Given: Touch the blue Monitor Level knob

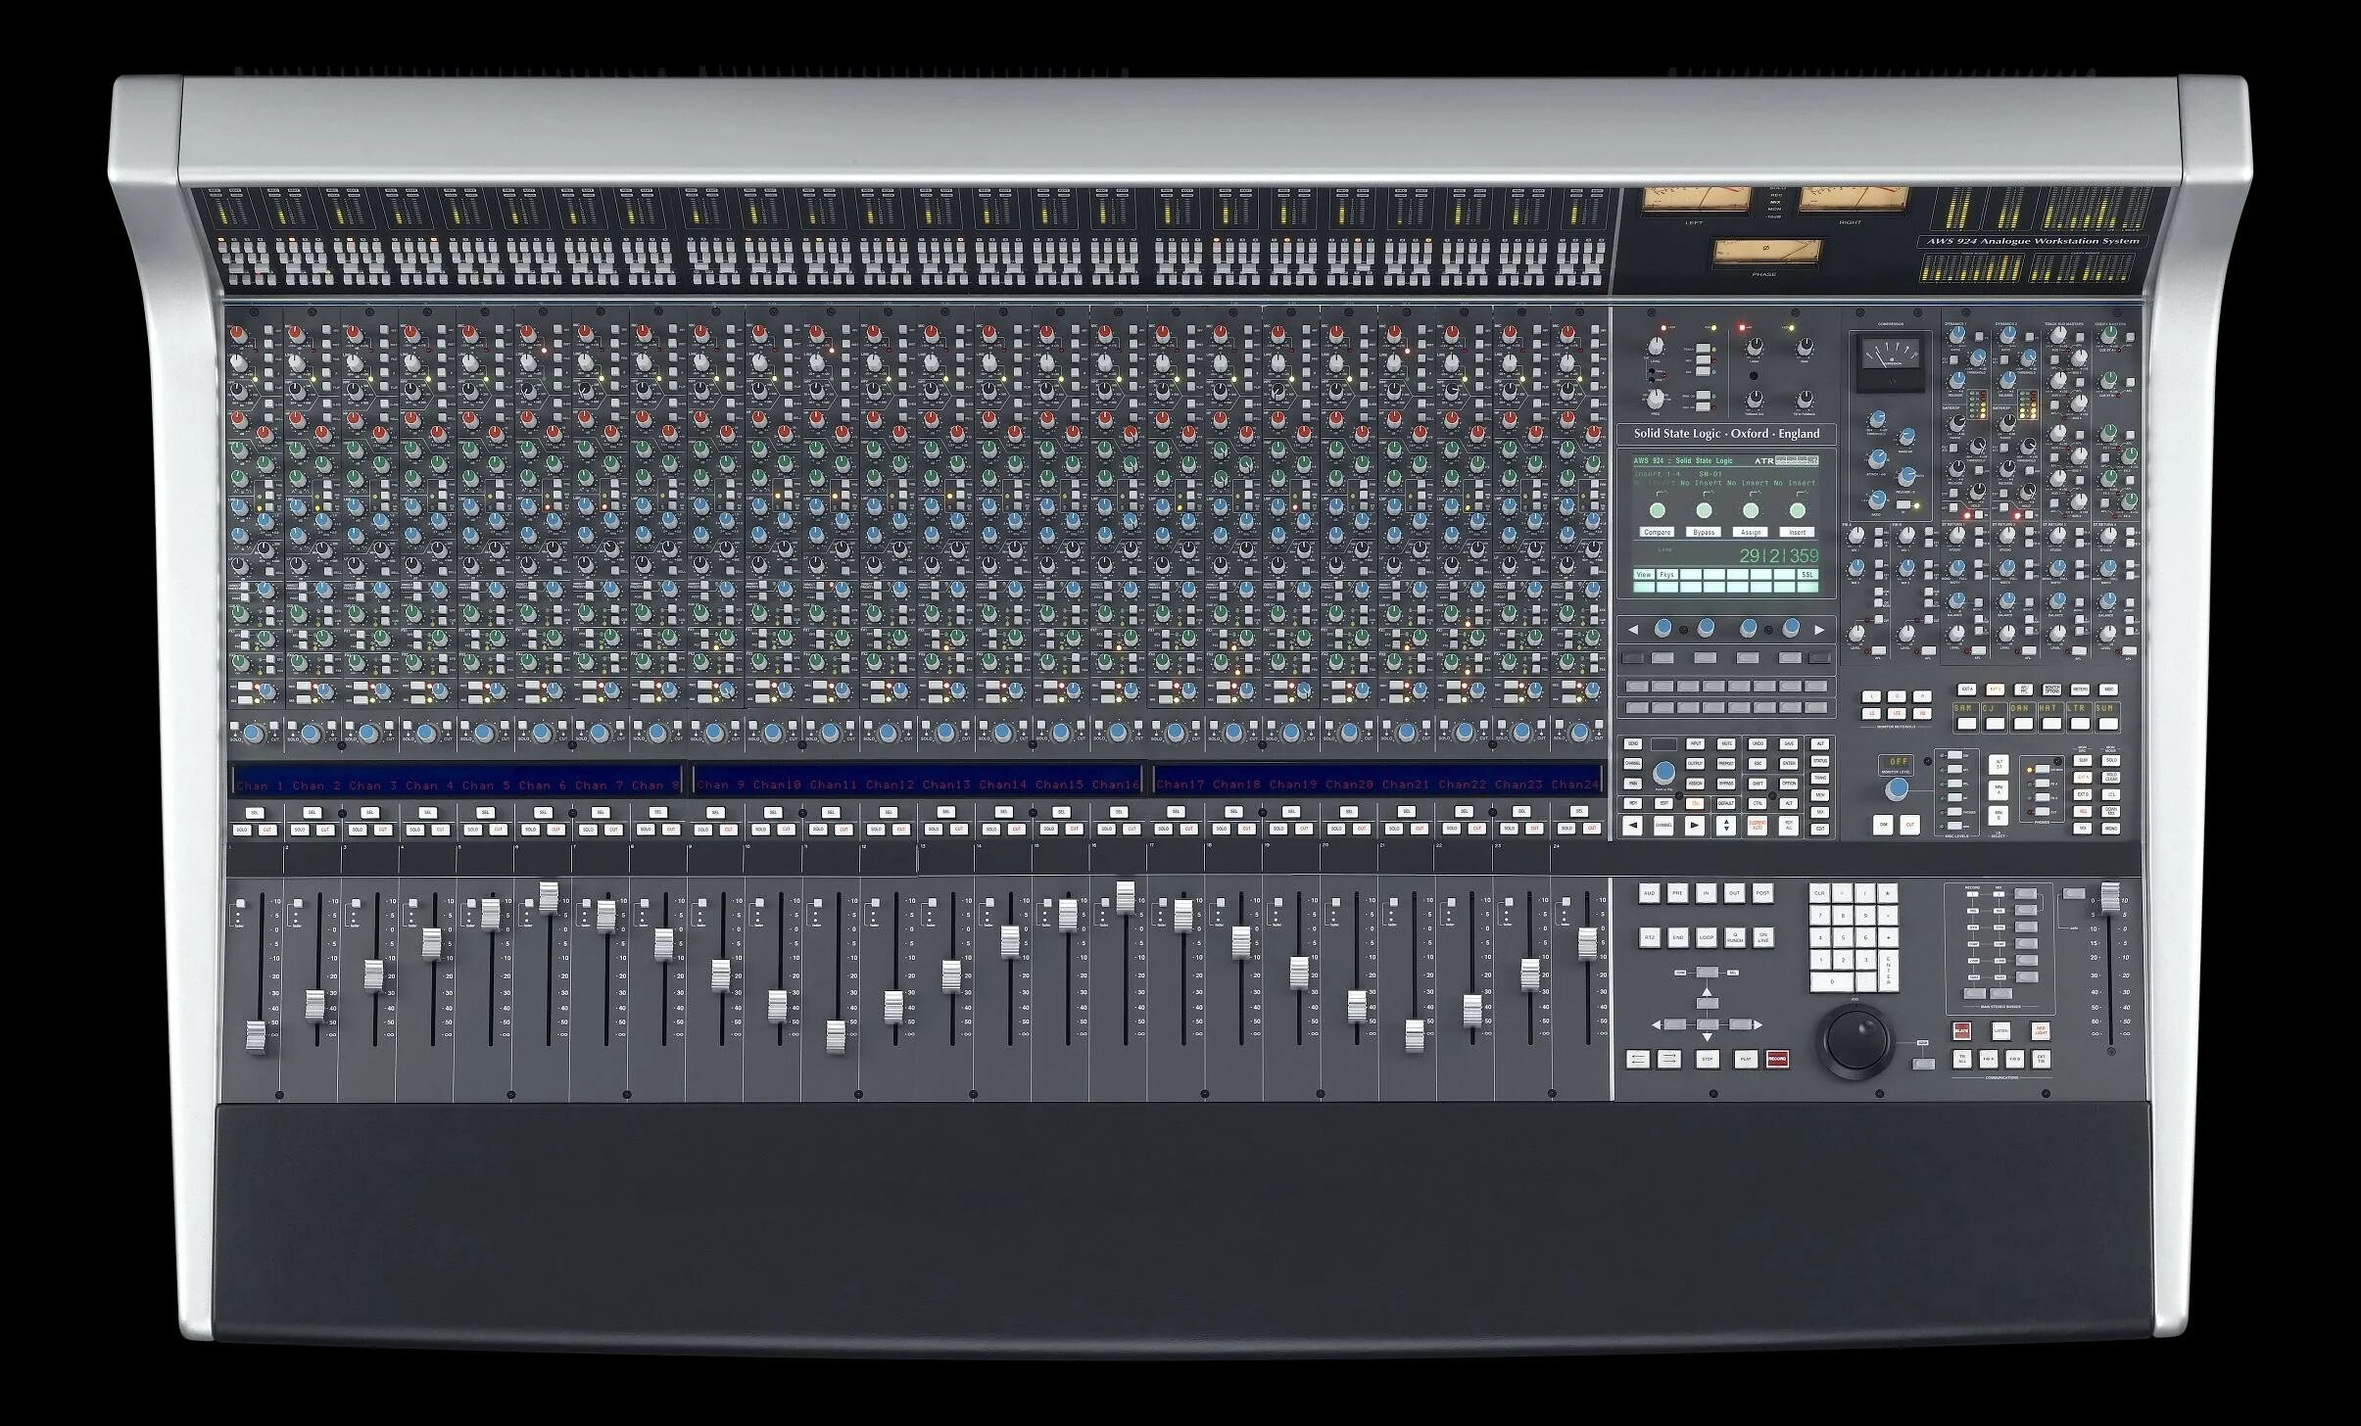Looking at the screenshot, I should click(1898, 788).
